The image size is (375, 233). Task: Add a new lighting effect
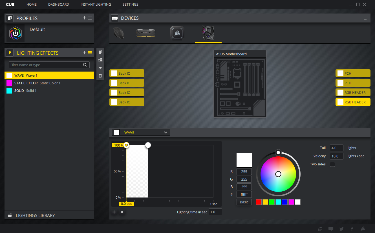pos(84,53)
